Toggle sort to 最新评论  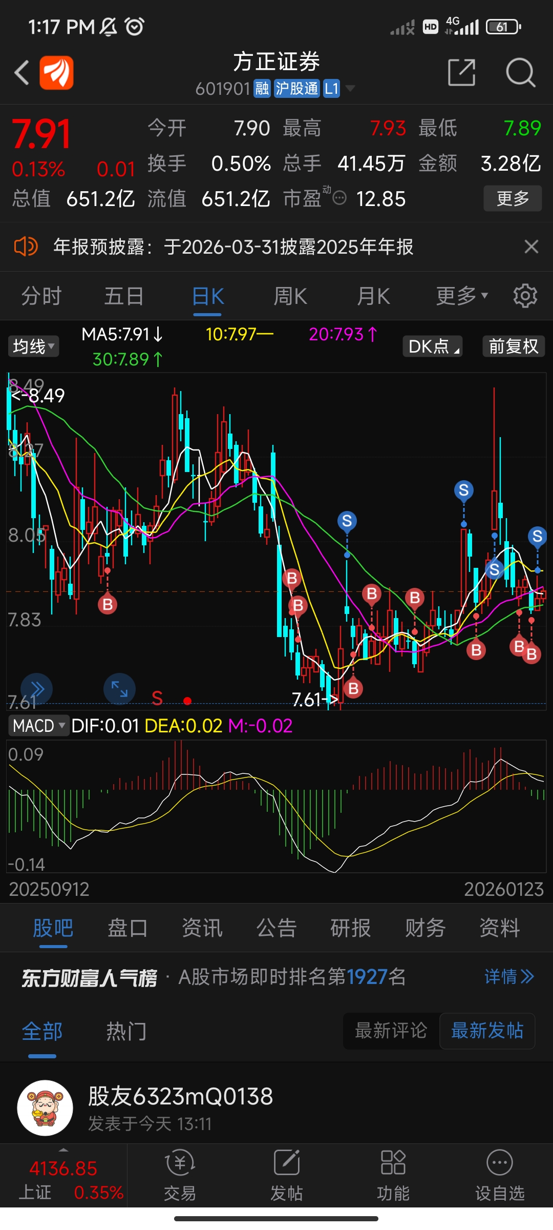[x=391, y=1031]
